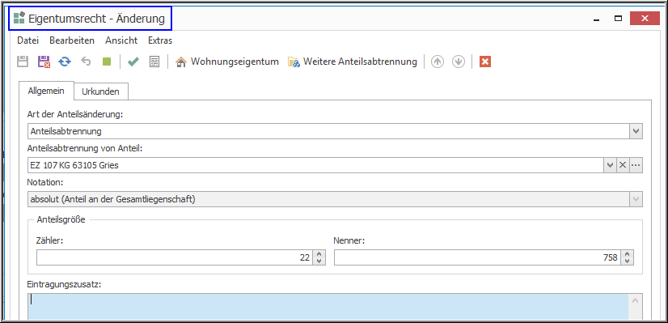Viewport: 668px width, 323px height.
Task: Expand the Art der Anteilsänderung dropdown
Action: click(636, 131)
